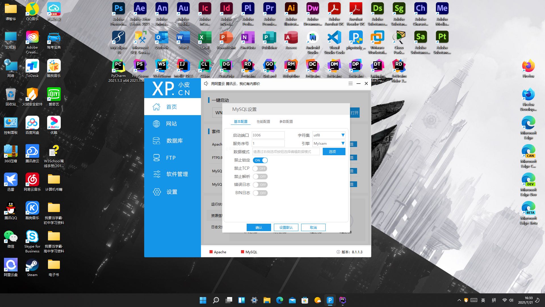Select the FTP server icon in sidebar
The width and height of the screenshot is (545, 307).
156,158
